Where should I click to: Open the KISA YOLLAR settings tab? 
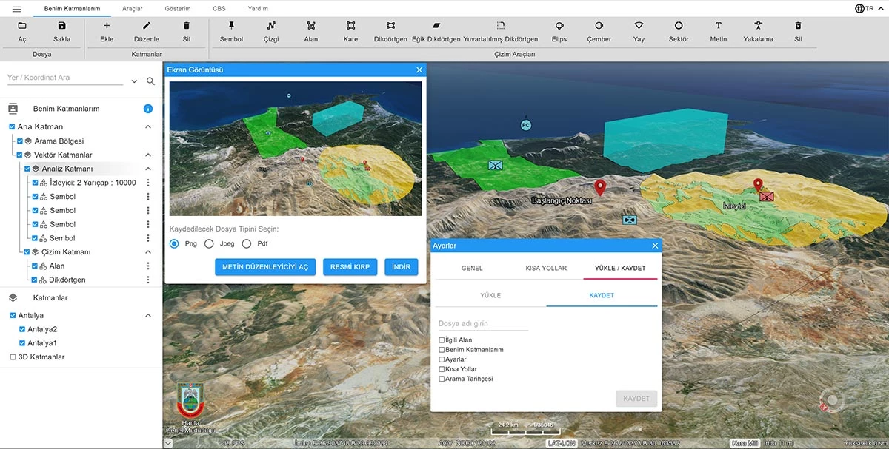[x=546, y=268]
